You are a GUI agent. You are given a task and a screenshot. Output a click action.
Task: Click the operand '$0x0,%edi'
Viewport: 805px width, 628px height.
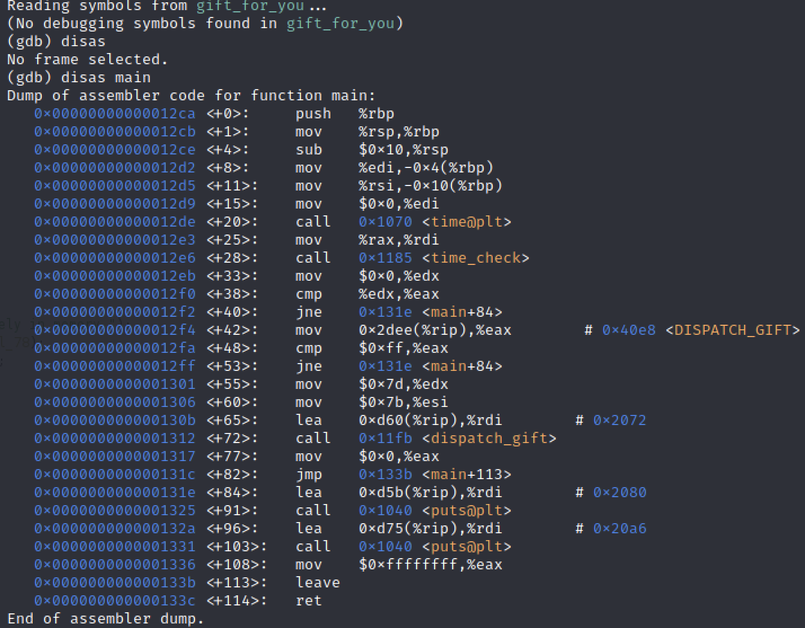point(399,204)
